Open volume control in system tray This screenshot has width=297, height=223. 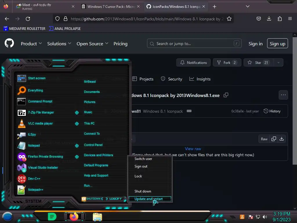(x=265, y=217)
